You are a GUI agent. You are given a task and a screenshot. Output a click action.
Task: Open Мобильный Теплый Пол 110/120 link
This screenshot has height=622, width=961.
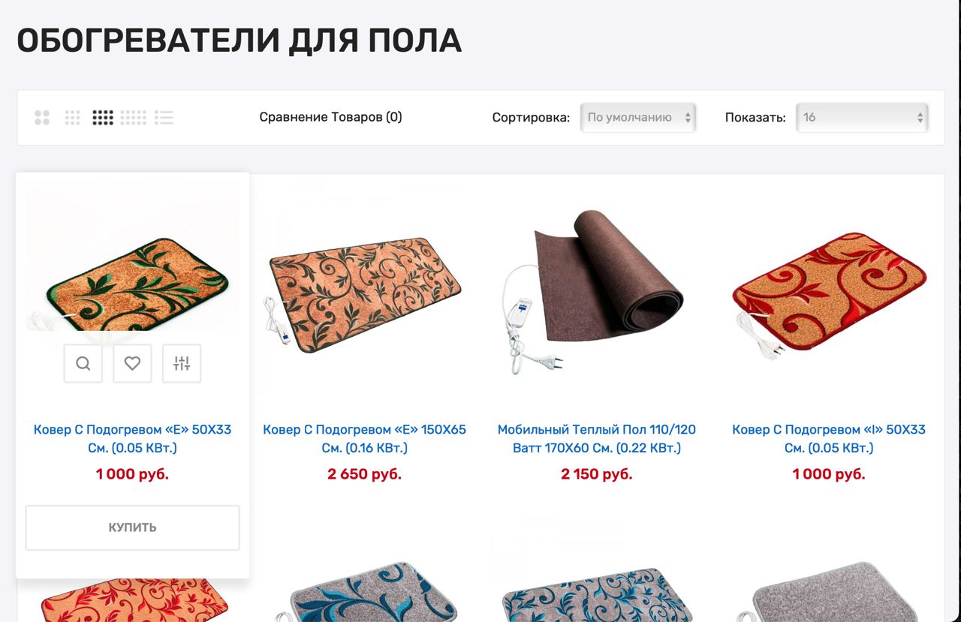coord(597,439)
